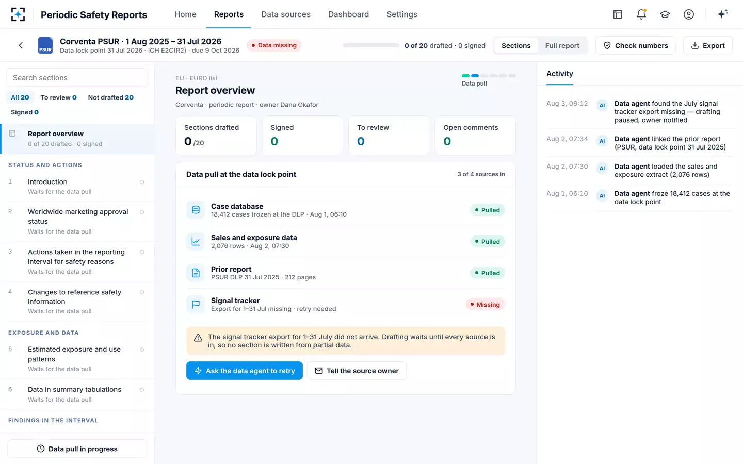Viewport: 743px width, 464px height.
Task: Go back using the left chevron arrow
Action: coord(21,45)
